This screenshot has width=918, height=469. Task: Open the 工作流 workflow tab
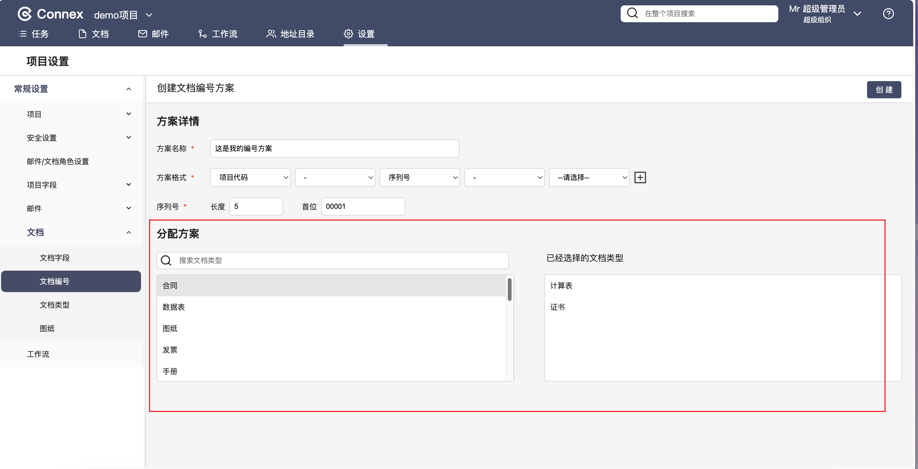(218, 34)
